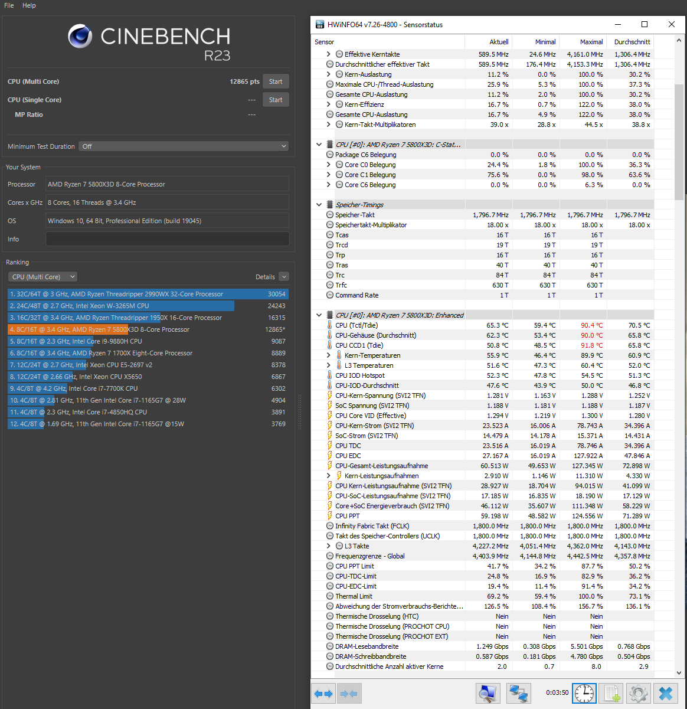Click the Cinebench R23 logo sphere

[x=80, y=37]
